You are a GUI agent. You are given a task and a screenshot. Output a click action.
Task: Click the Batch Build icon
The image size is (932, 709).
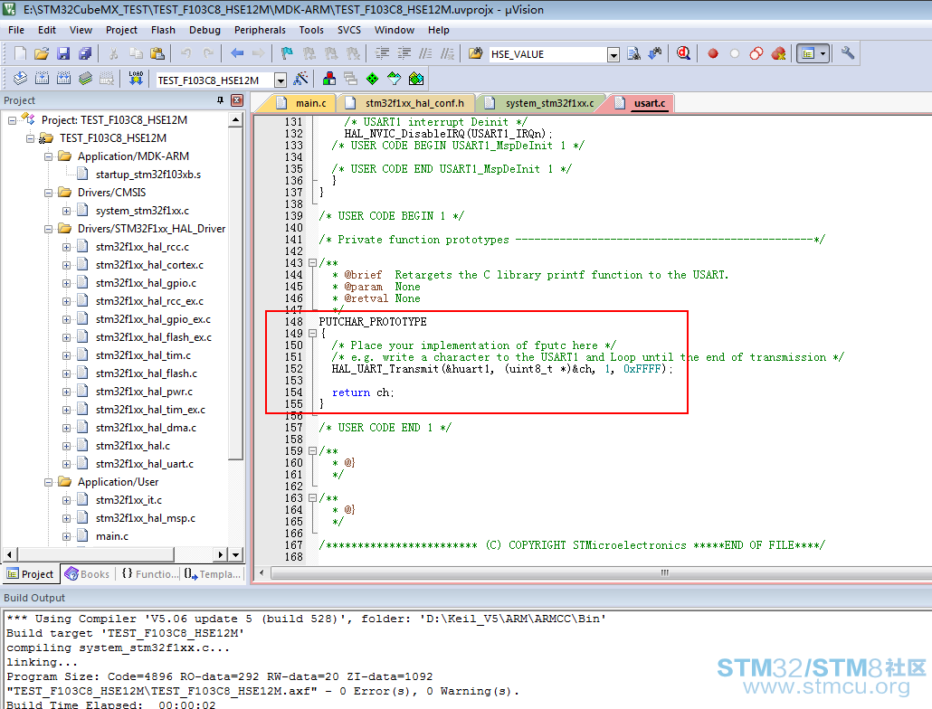(85, 79)
